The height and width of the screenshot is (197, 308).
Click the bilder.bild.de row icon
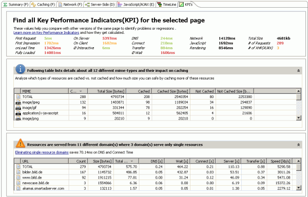coord(18,172)
